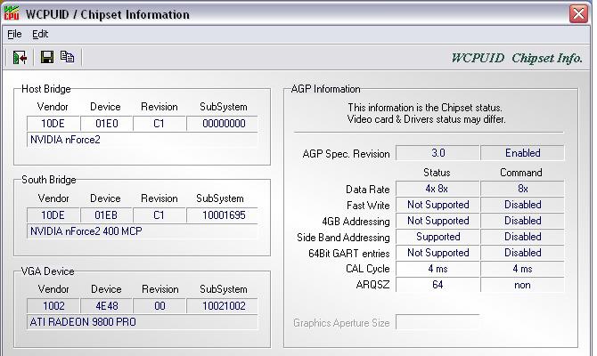Click ARQSZ status value 64
Screen dimensions: 597x356
(438, 285)
